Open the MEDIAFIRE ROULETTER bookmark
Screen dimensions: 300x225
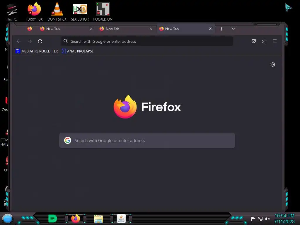[x=37, y=51]
